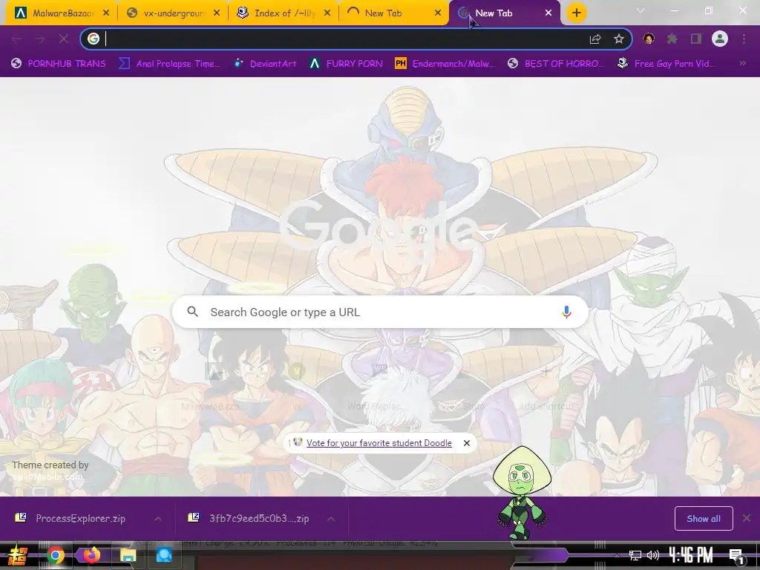Open the tab search chevron
This screenshot has width=760, height=570.
point(641,10)
